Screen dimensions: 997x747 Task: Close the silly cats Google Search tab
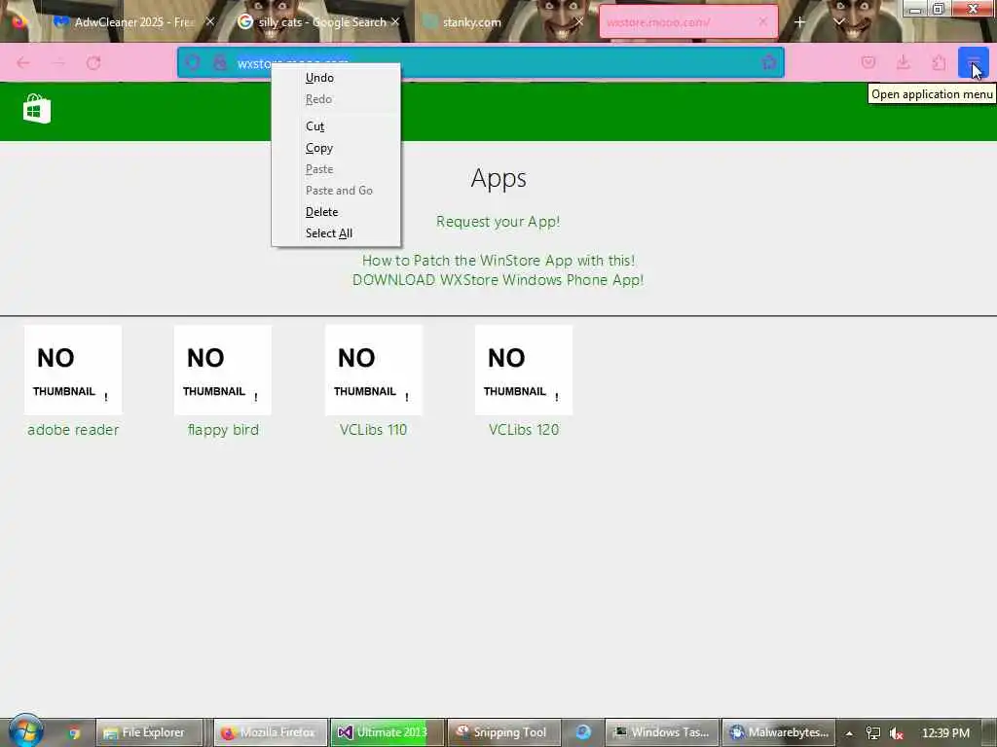tap(395, 21)
